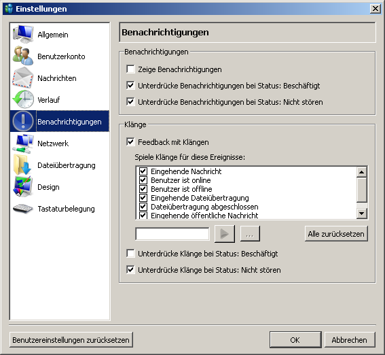Select the Verlauf clock icon
385x355 pixels.
click(x=23, y=99)
